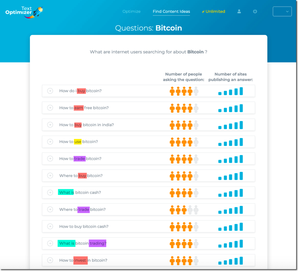Click arrow icon beside "What is bitcoin trading?"

(x=50, y=243)
